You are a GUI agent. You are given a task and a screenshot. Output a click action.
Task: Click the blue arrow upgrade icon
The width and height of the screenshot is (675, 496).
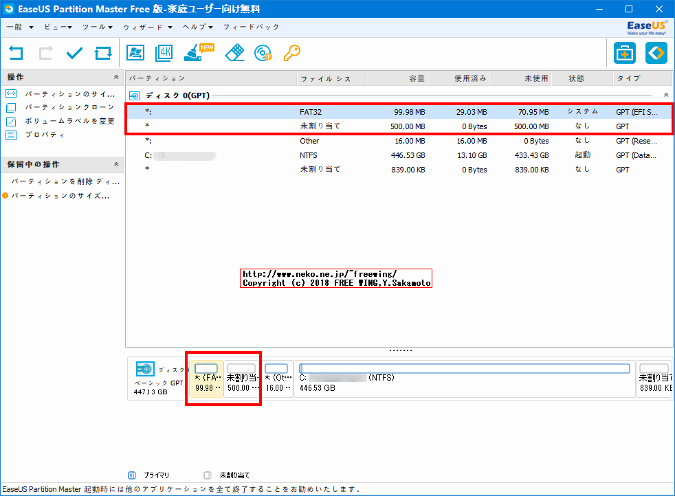click(655, 53)
